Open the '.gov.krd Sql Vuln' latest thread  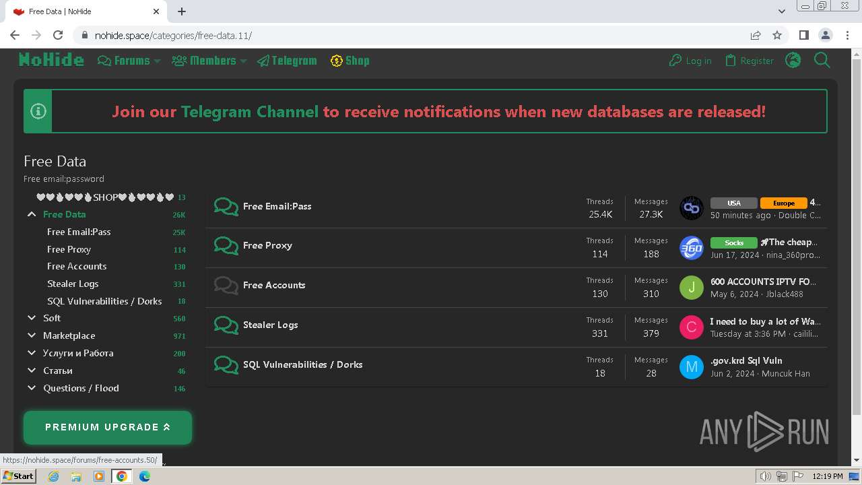point(746,360)
